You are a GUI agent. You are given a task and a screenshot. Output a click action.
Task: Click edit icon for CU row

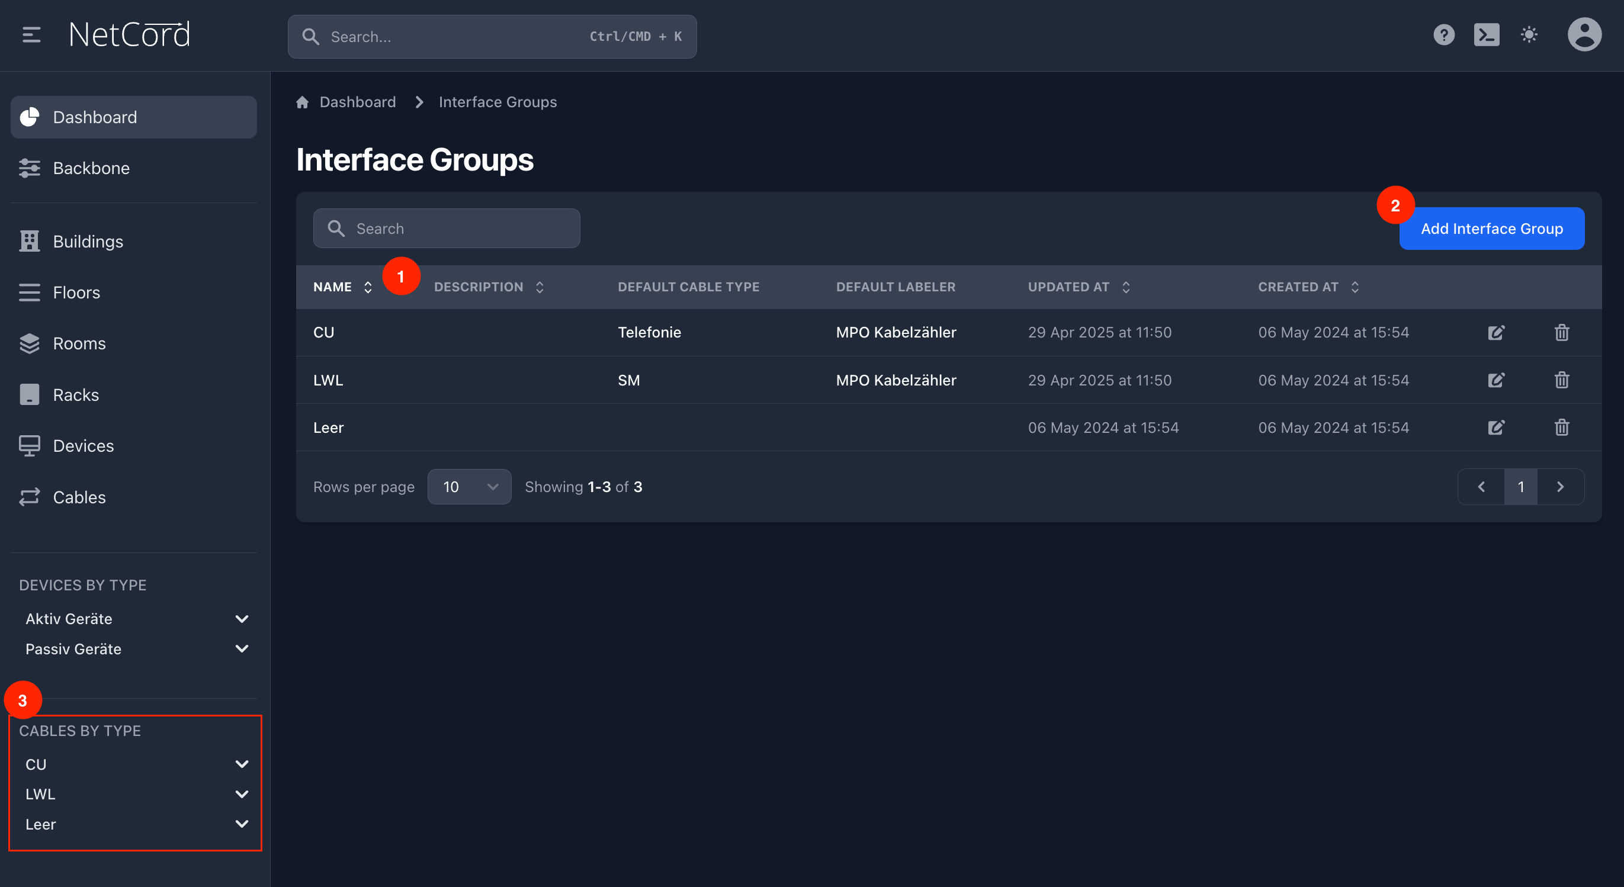1496,332
